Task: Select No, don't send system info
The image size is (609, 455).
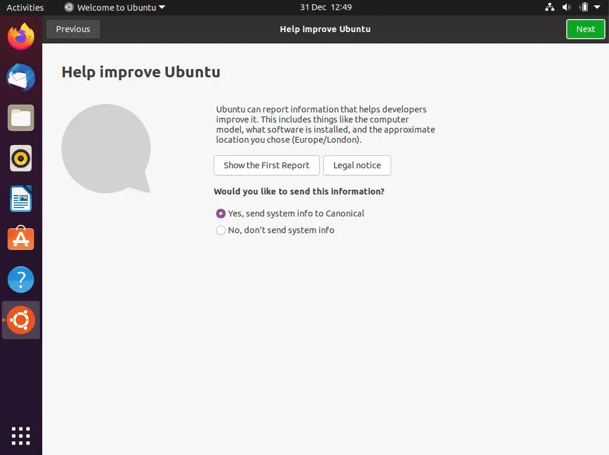Action: (275, 230)
